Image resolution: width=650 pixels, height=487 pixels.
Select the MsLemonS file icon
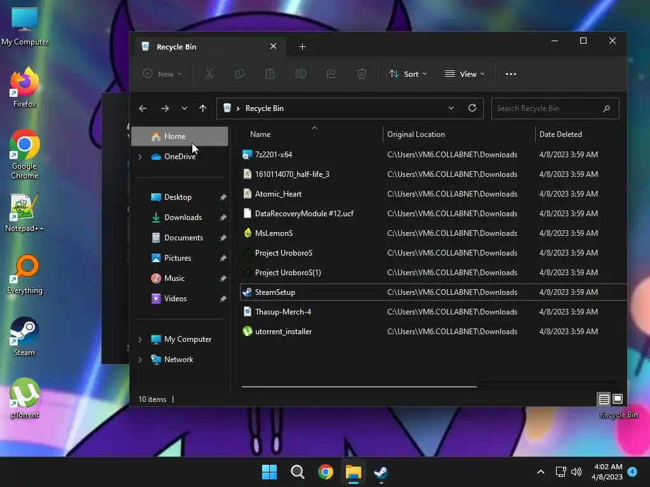coord(247,233)
